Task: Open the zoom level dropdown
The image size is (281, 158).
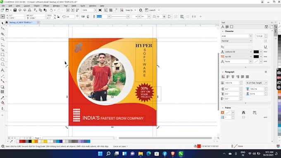Action: [95, 10]
